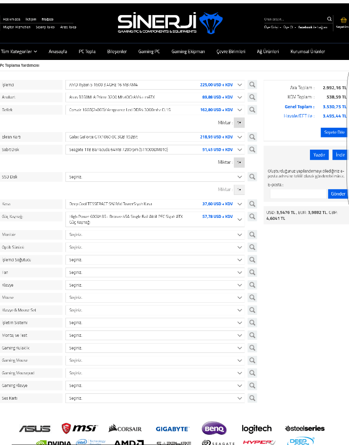Open the Bileşenler menu

click(x=117, y=51)
